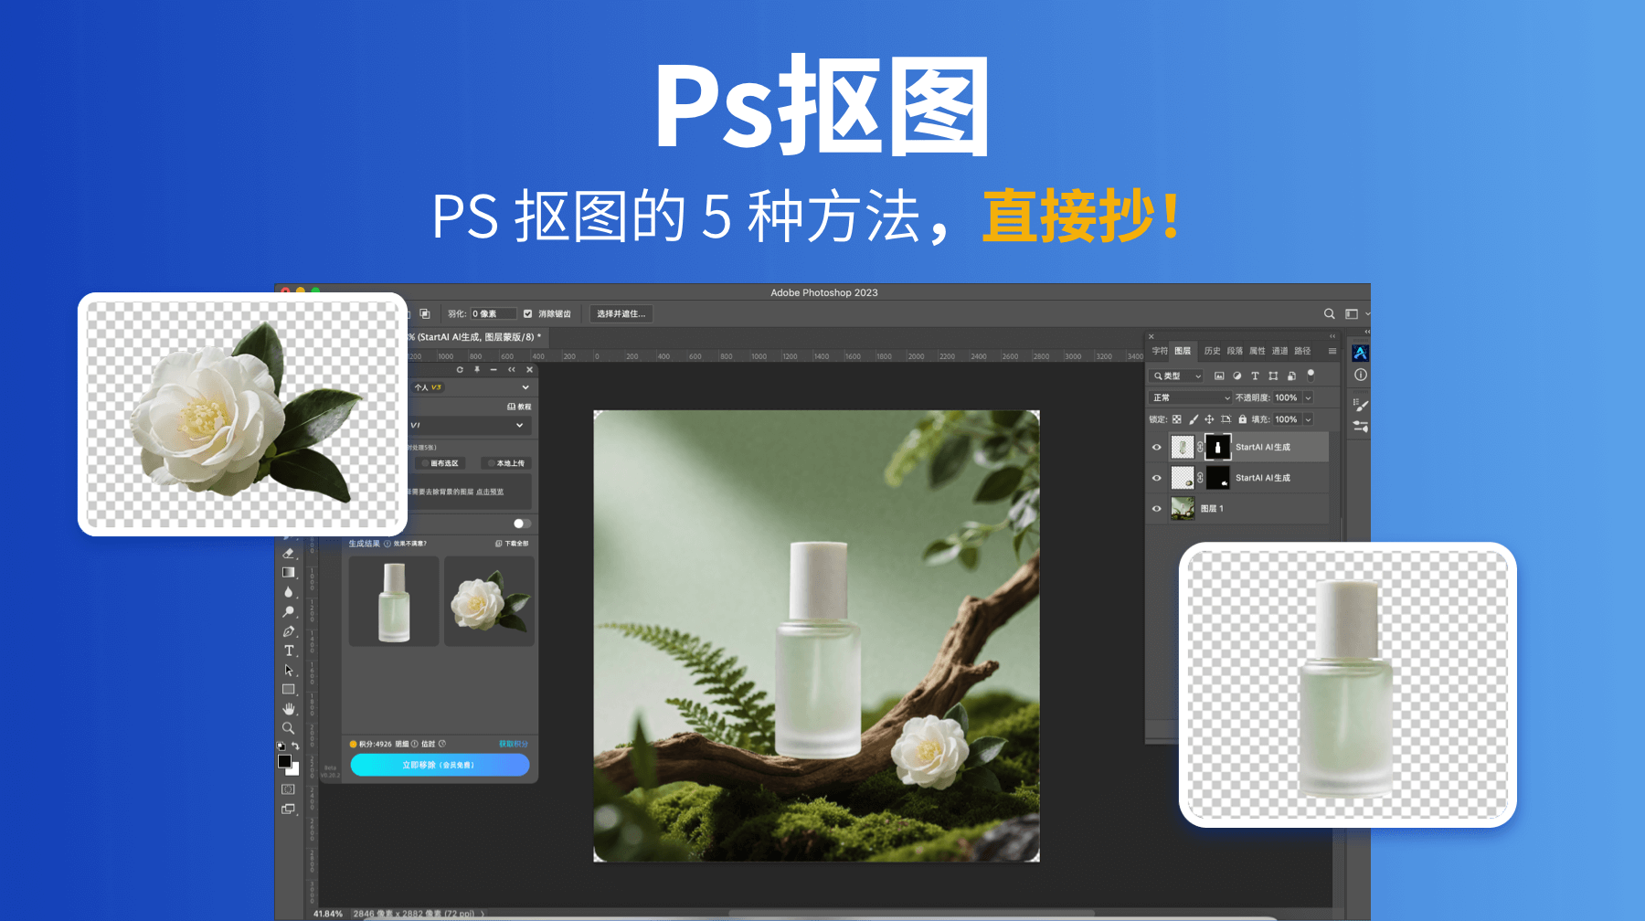Hide the 图层 1 layer
1645x921 pixels.
tap(1157, 509)
